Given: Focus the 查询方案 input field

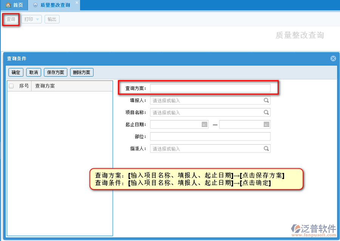Looking at the screenshot, I should point(210,88).
